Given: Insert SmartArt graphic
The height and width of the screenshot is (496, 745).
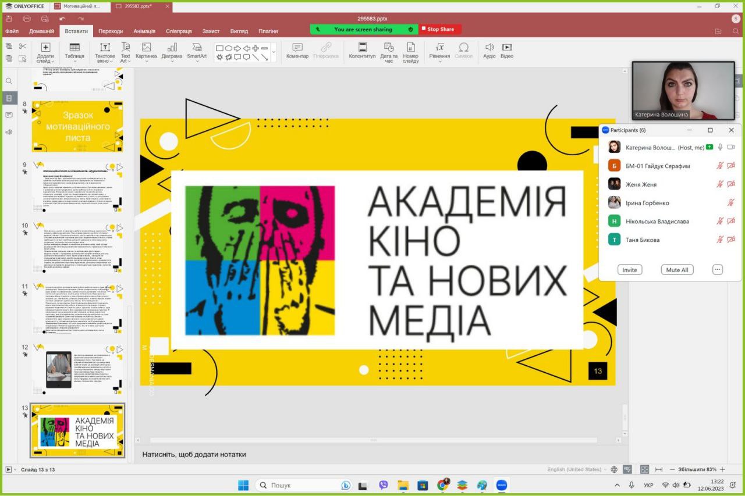Looking at the screenshot, I should [197, 52].
